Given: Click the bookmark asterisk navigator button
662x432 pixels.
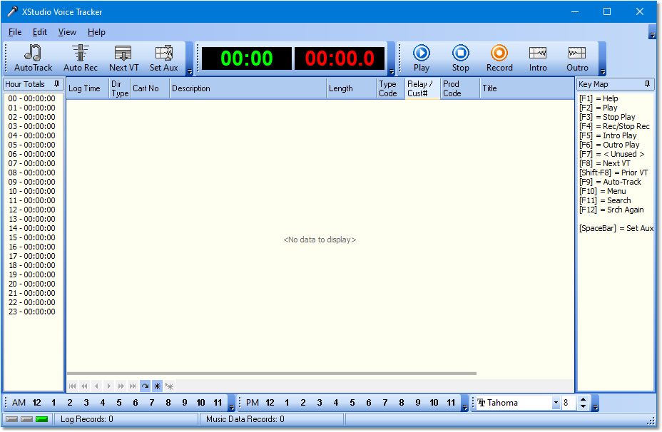Looking at the screenshot, I should point(158,386).
